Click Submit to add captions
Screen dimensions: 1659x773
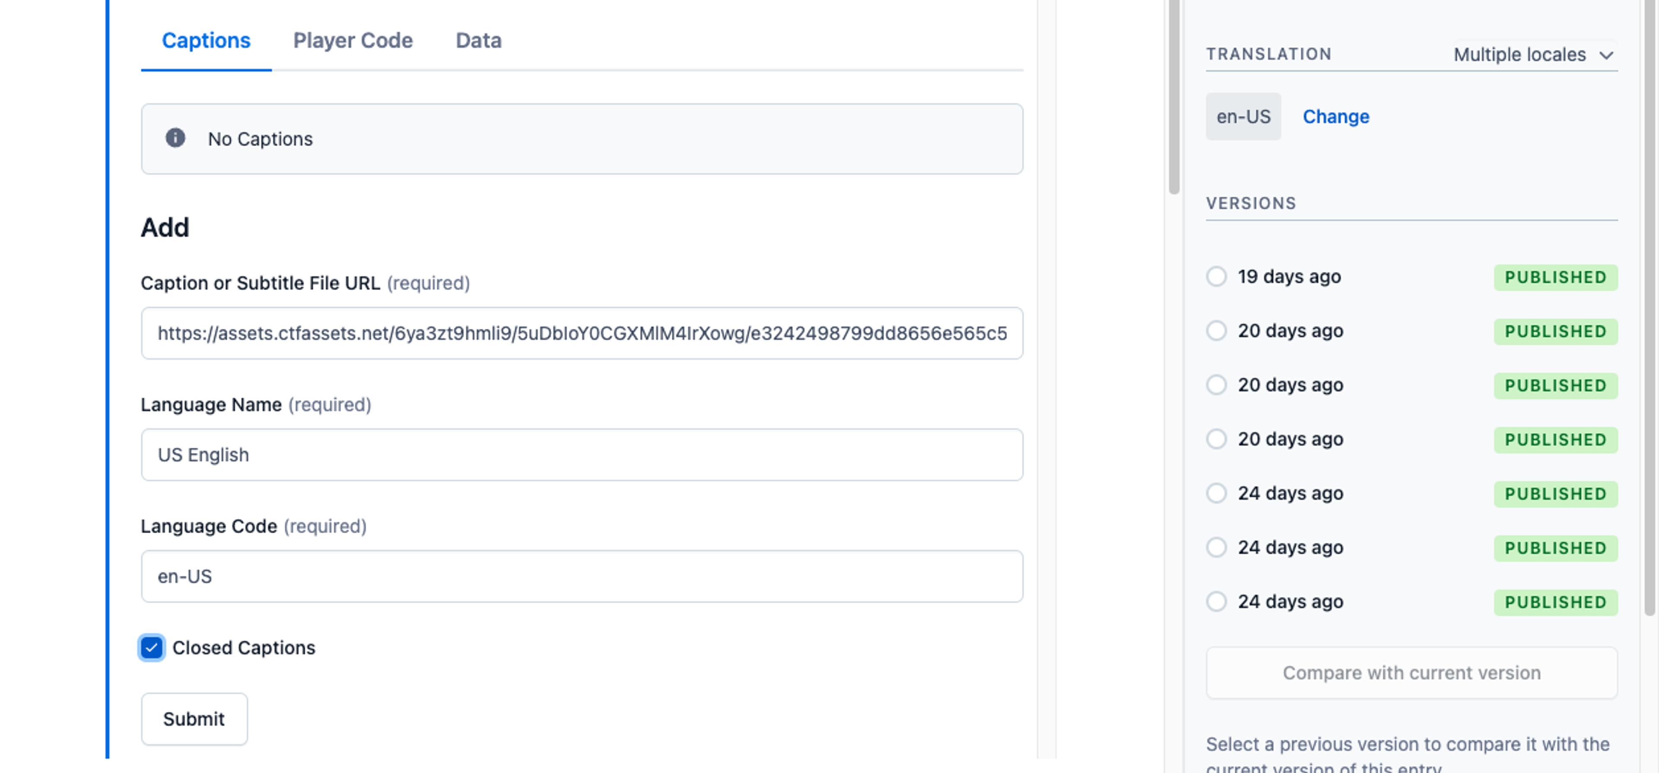pos(194,719)
